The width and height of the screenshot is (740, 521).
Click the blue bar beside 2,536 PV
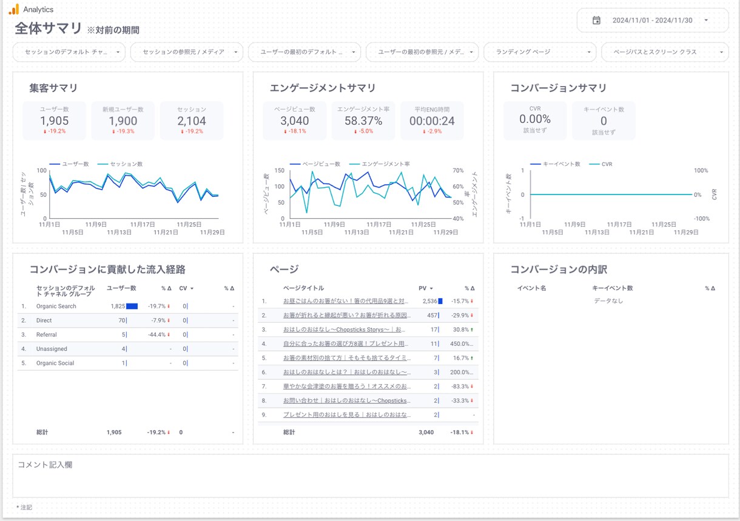pyautogui.click(x=440, y=301)
